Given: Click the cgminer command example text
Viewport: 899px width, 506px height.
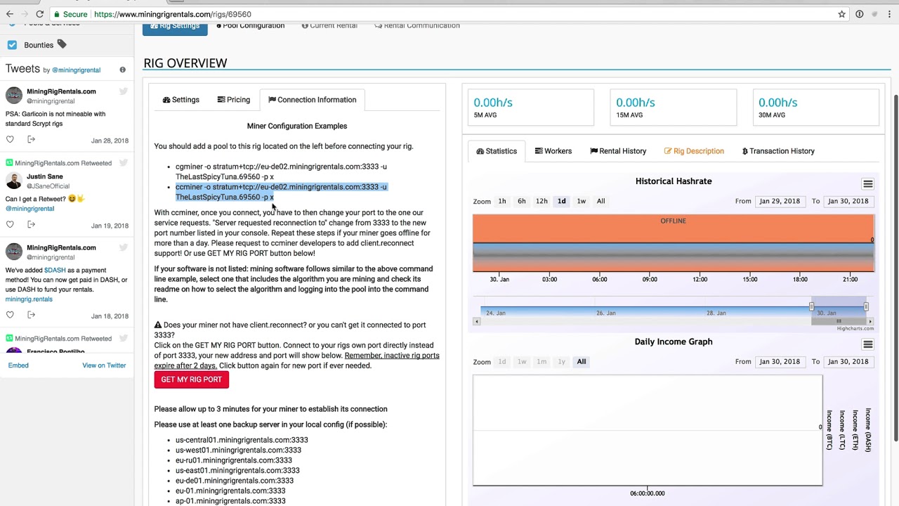Looking at the screenshot, I should click(281, 171).
